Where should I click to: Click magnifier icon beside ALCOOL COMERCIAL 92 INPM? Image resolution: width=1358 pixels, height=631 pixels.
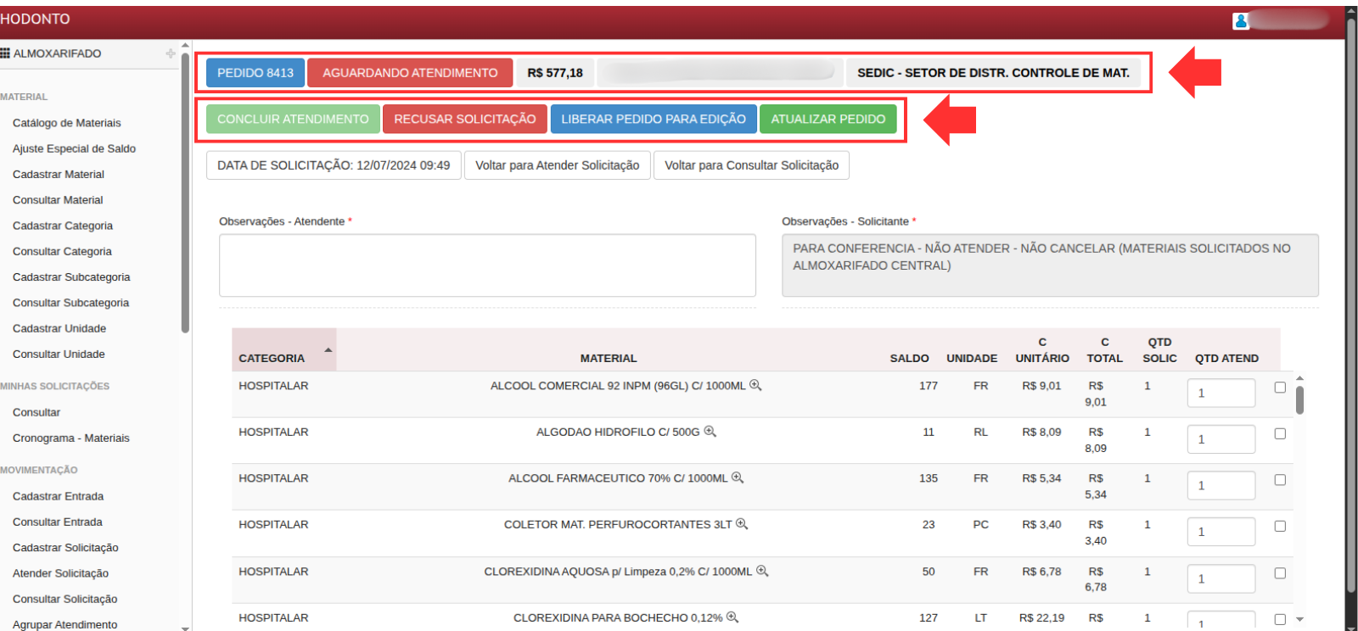click(755, 385)
